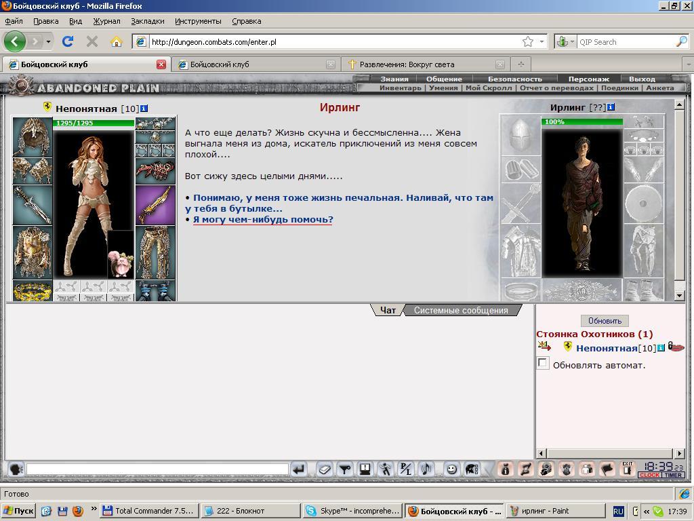Screen dimensions: 694x521
Task: Click the Обновить button
Action: coord(605,321)
